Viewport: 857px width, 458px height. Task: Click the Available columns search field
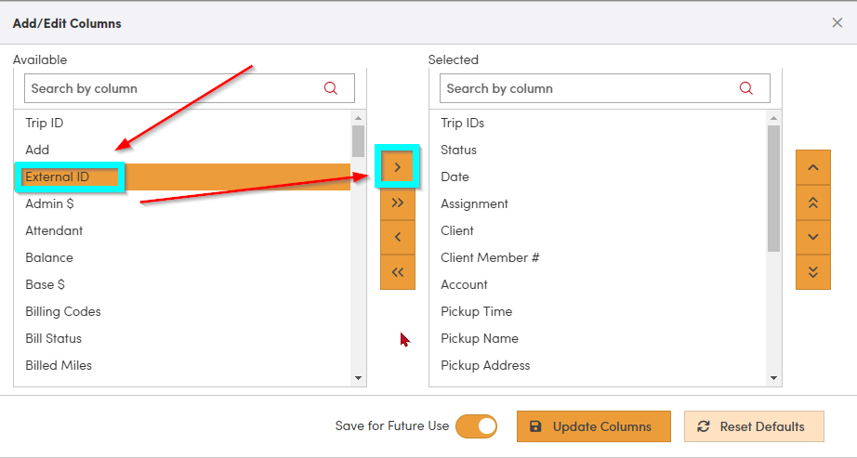(172, 88)
